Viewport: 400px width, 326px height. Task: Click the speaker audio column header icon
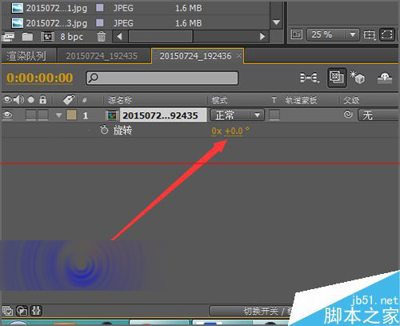18,100
